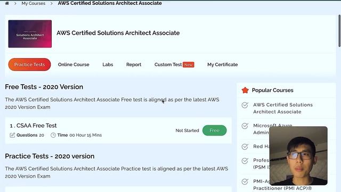Open AWS Certified Solutions Architect Associate popular course

283,108
